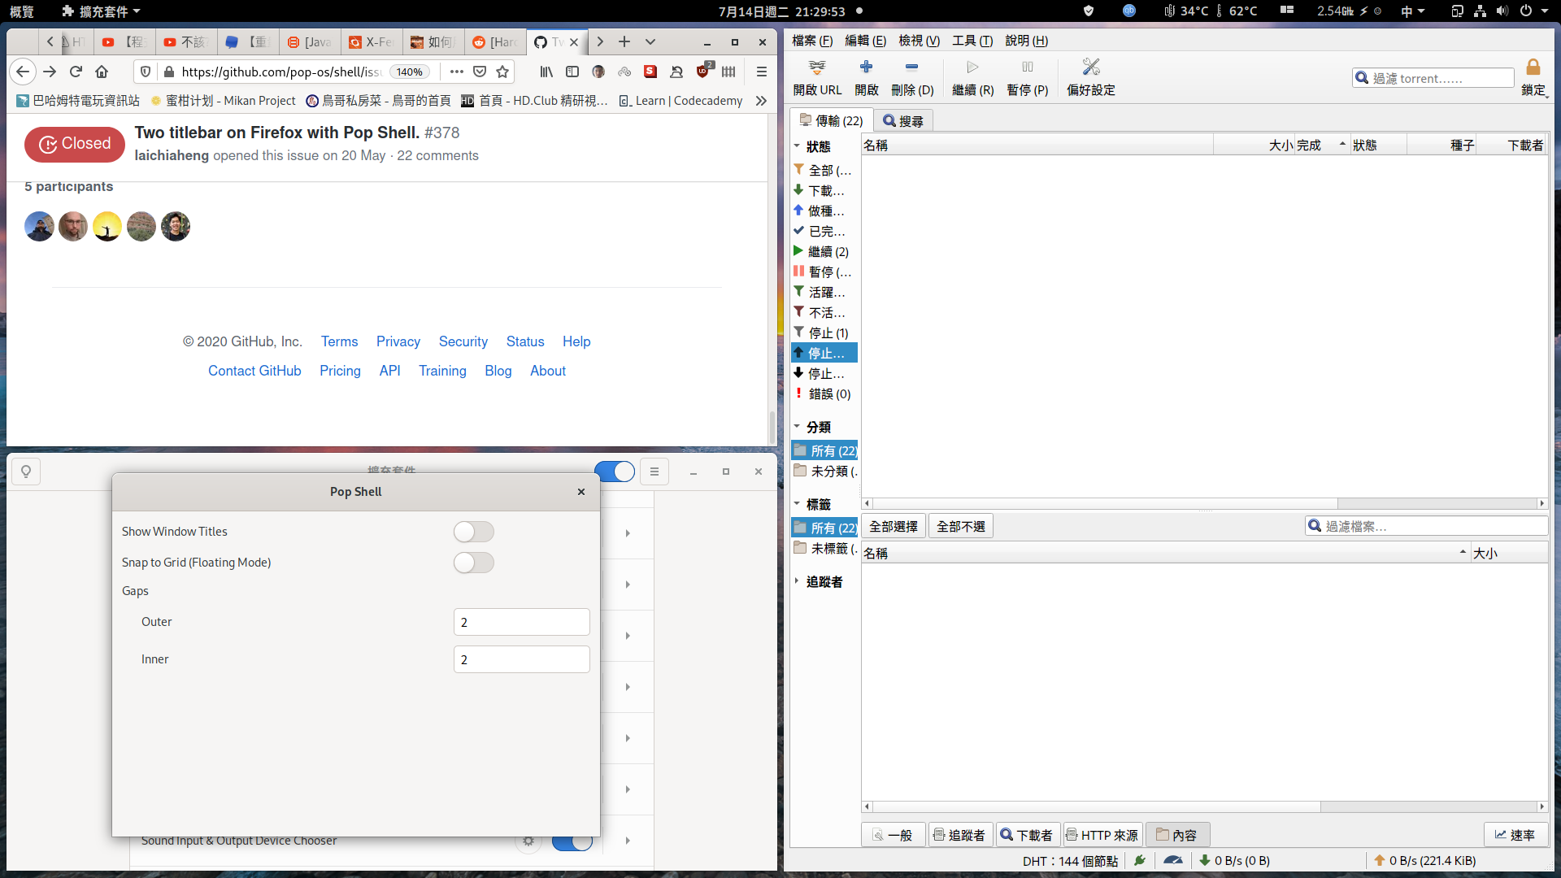Open the input method 中 dropdown in top panel
This screenshot has width=1561, height=878.
pyautogui.click(x=1413, y=11)
